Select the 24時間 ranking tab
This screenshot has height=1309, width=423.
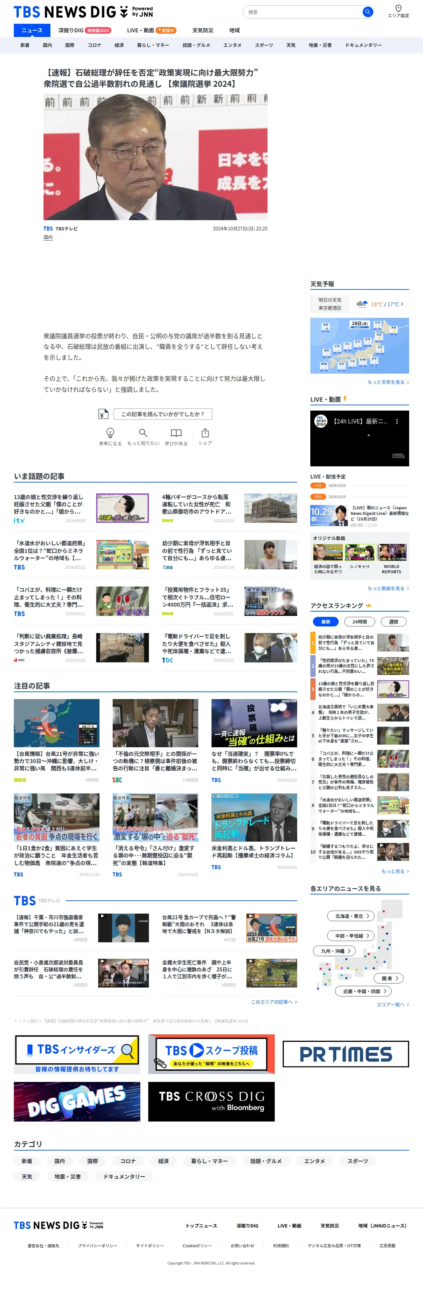click(360, 621)
